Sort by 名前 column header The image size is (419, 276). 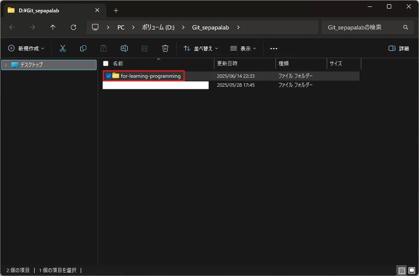118,64
